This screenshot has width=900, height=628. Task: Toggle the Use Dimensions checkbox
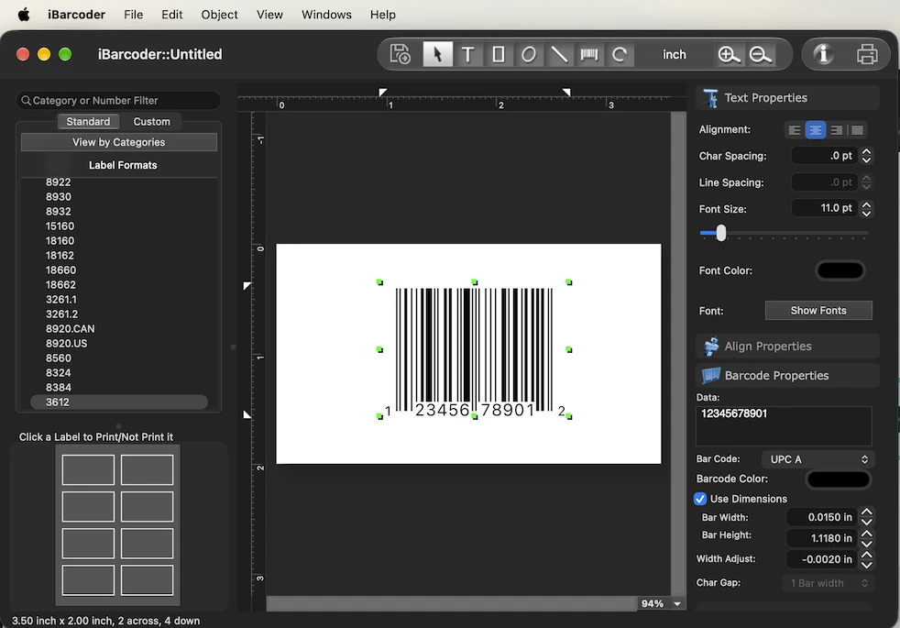click(x=699, y=499)
